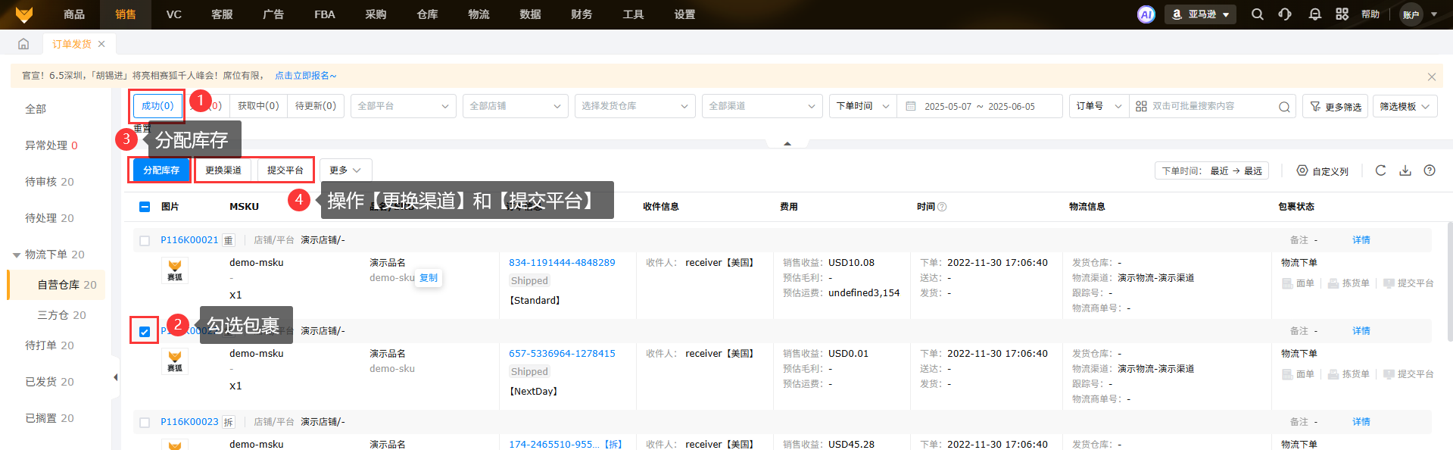This screenshot has height=450, width=1453.
Task: Click the 提交平台 toolbar button
Action: (285, 170)
